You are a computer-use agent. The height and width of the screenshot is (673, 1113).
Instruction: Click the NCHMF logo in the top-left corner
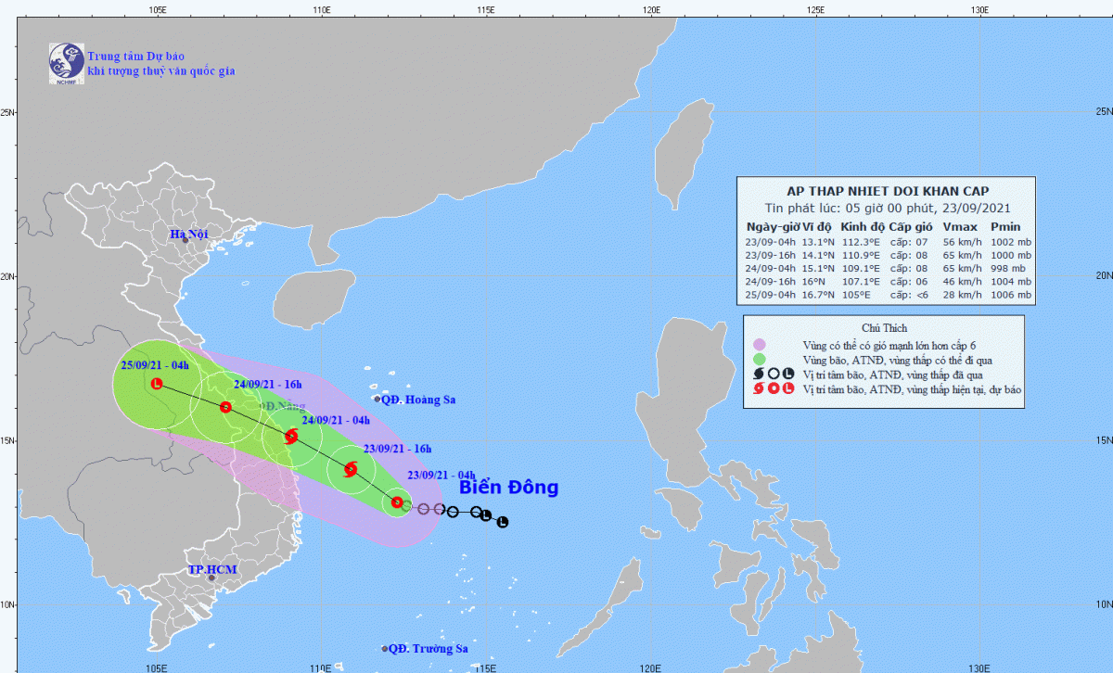pyautogui.click(x=66, y=63)
